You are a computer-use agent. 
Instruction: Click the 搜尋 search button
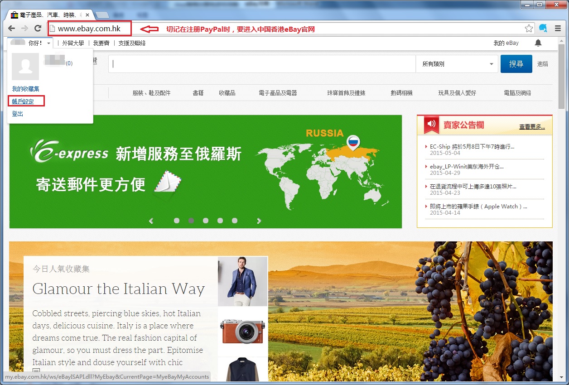(x=516, y=64)
